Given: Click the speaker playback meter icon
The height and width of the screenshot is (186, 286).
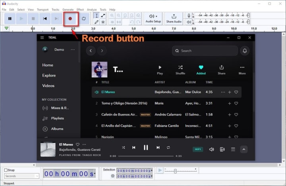Looking at the screenshot, I should [x=189, y=22].
